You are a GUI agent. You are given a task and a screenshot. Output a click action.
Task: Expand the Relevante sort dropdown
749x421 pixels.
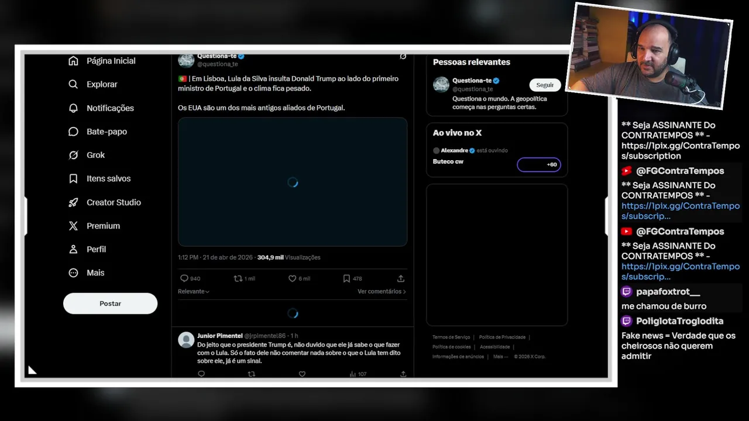[x=194, y=291]
